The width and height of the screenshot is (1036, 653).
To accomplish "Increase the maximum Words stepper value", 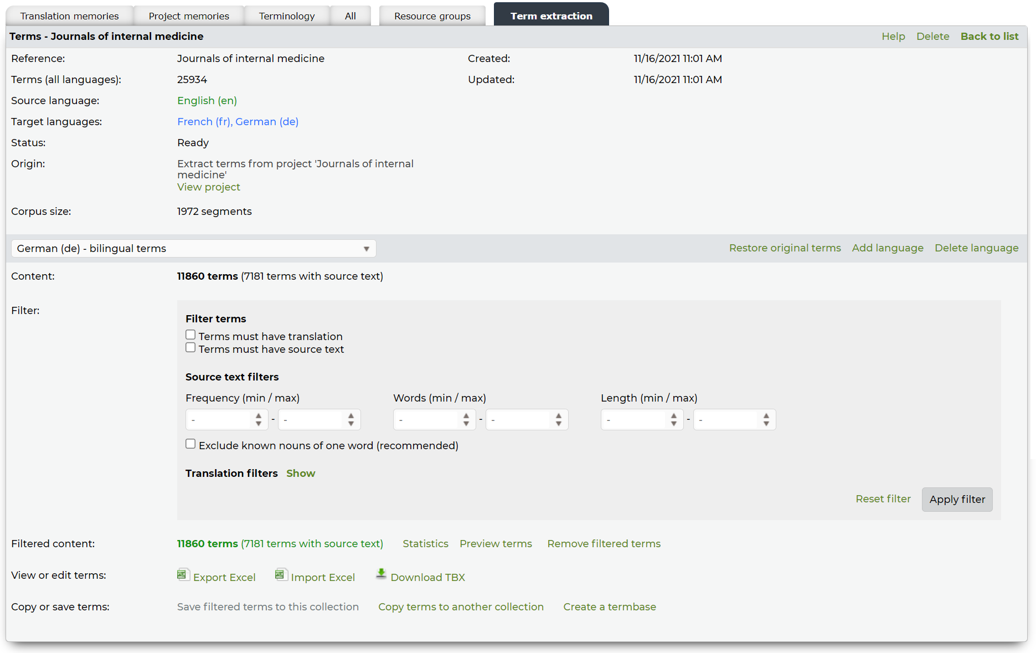I will coord(559,416).
